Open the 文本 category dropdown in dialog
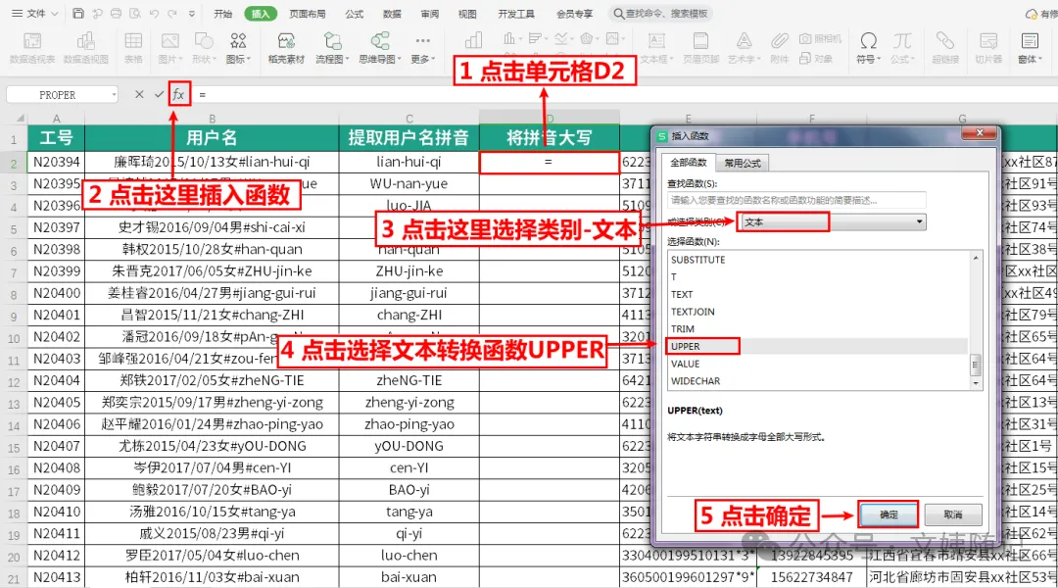The width and height of the screenshot is (1058, 588). (833, 222)
